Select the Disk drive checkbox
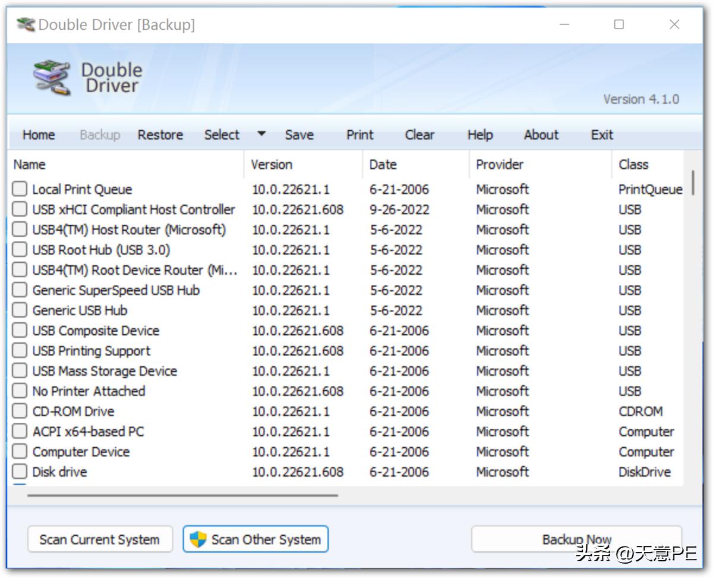 (20, 472)
